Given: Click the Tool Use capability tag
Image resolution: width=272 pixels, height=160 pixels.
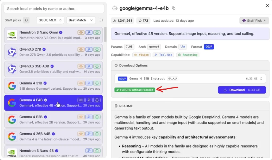Looking at the screenshot, I should (x=163, y=55).
